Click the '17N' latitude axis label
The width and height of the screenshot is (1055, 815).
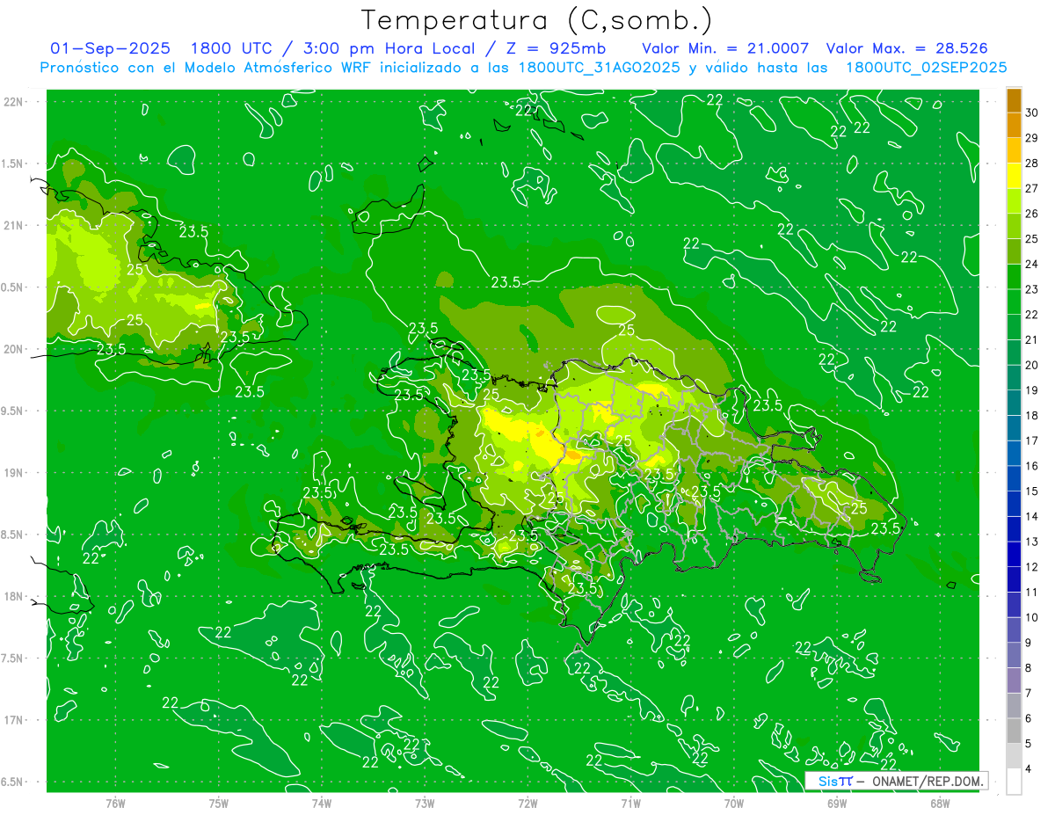[13, 720]
